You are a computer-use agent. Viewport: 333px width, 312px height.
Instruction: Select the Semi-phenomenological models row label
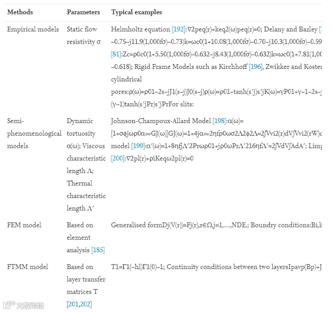coord(35,133)
